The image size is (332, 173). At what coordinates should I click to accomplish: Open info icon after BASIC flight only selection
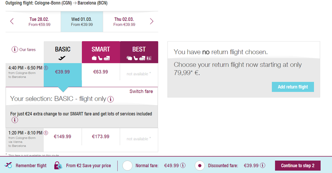pos(111,99)
